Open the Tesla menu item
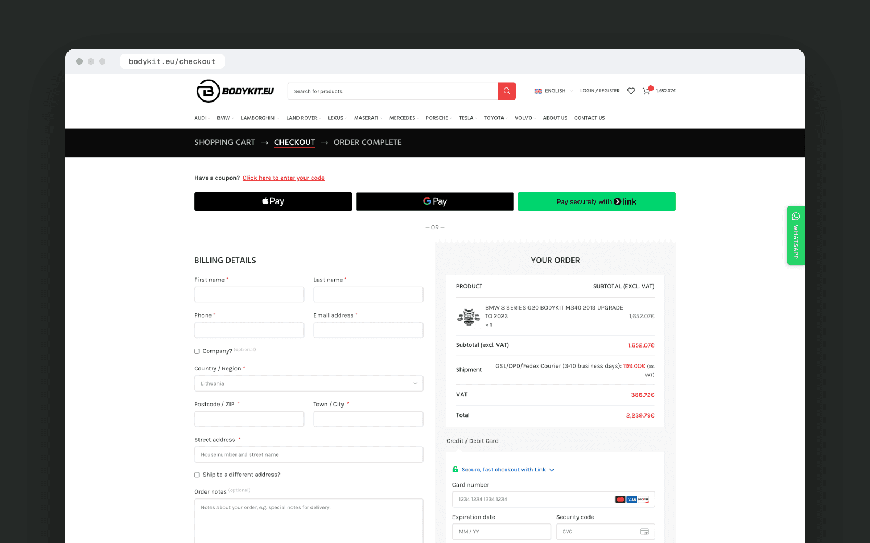 (468, 118)
